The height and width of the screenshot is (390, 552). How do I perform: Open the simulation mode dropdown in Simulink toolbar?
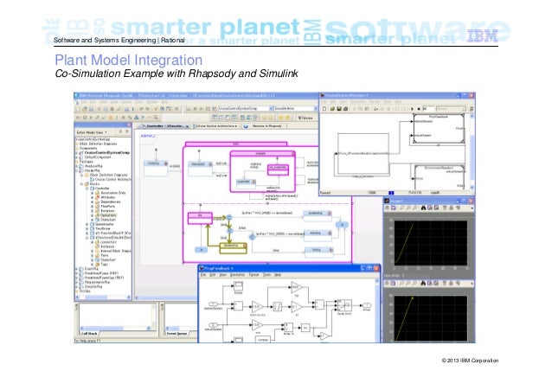pyautogui.click(x=451, y=109)
